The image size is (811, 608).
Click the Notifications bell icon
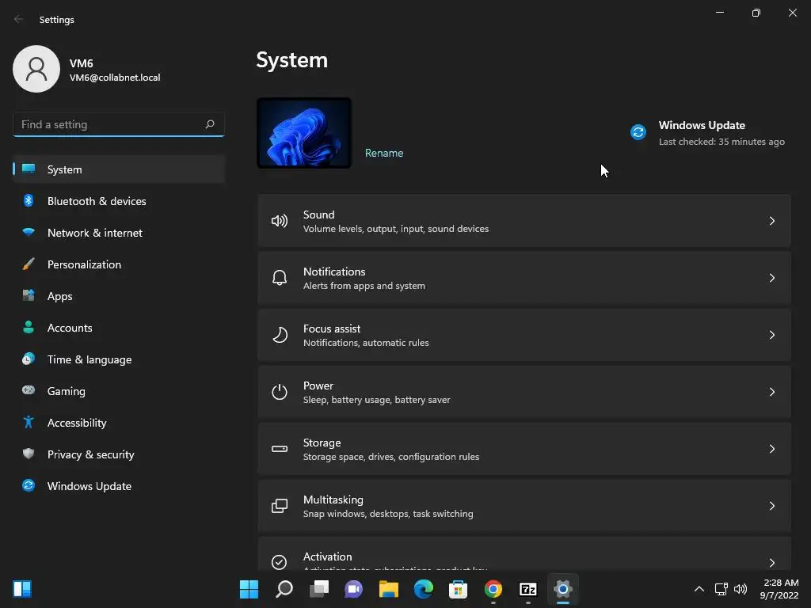280,278
